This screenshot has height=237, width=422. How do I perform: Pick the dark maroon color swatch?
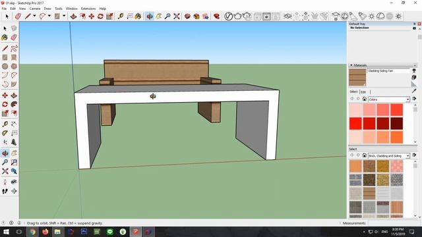pyautogui.click(x=396, y=124)
